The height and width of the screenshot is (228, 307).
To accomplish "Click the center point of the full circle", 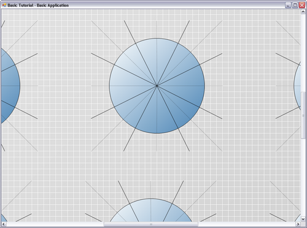I will click(x=157, y=86).
